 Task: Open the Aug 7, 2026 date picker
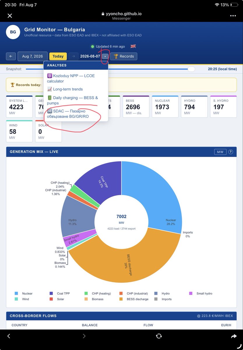[x=33, y=56]
